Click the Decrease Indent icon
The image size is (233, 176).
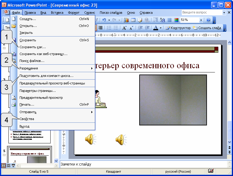(x=140, y=28)
